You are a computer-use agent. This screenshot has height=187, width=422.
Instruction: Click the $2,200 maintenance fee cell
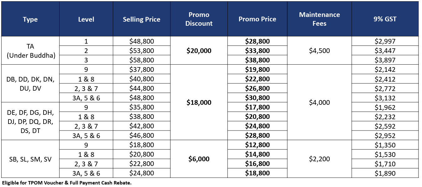(x=320, y=159)
